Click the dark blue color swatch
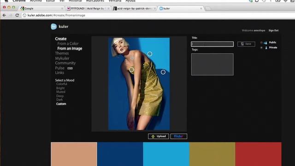Image resolution: width=295 pixels, height=166 pixels. (120, 154)
